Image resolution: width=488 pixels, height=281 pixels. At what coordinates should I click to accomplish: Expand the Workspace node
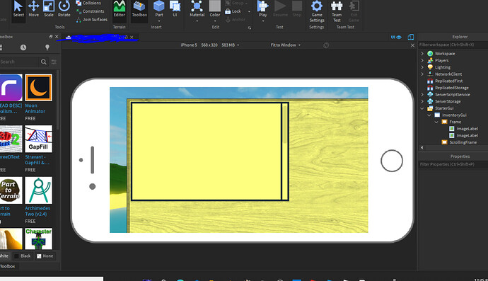422,54
